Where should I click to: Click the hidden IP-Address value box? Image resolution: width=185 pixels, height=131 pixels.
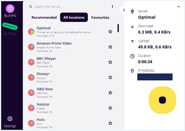(155, 77)
